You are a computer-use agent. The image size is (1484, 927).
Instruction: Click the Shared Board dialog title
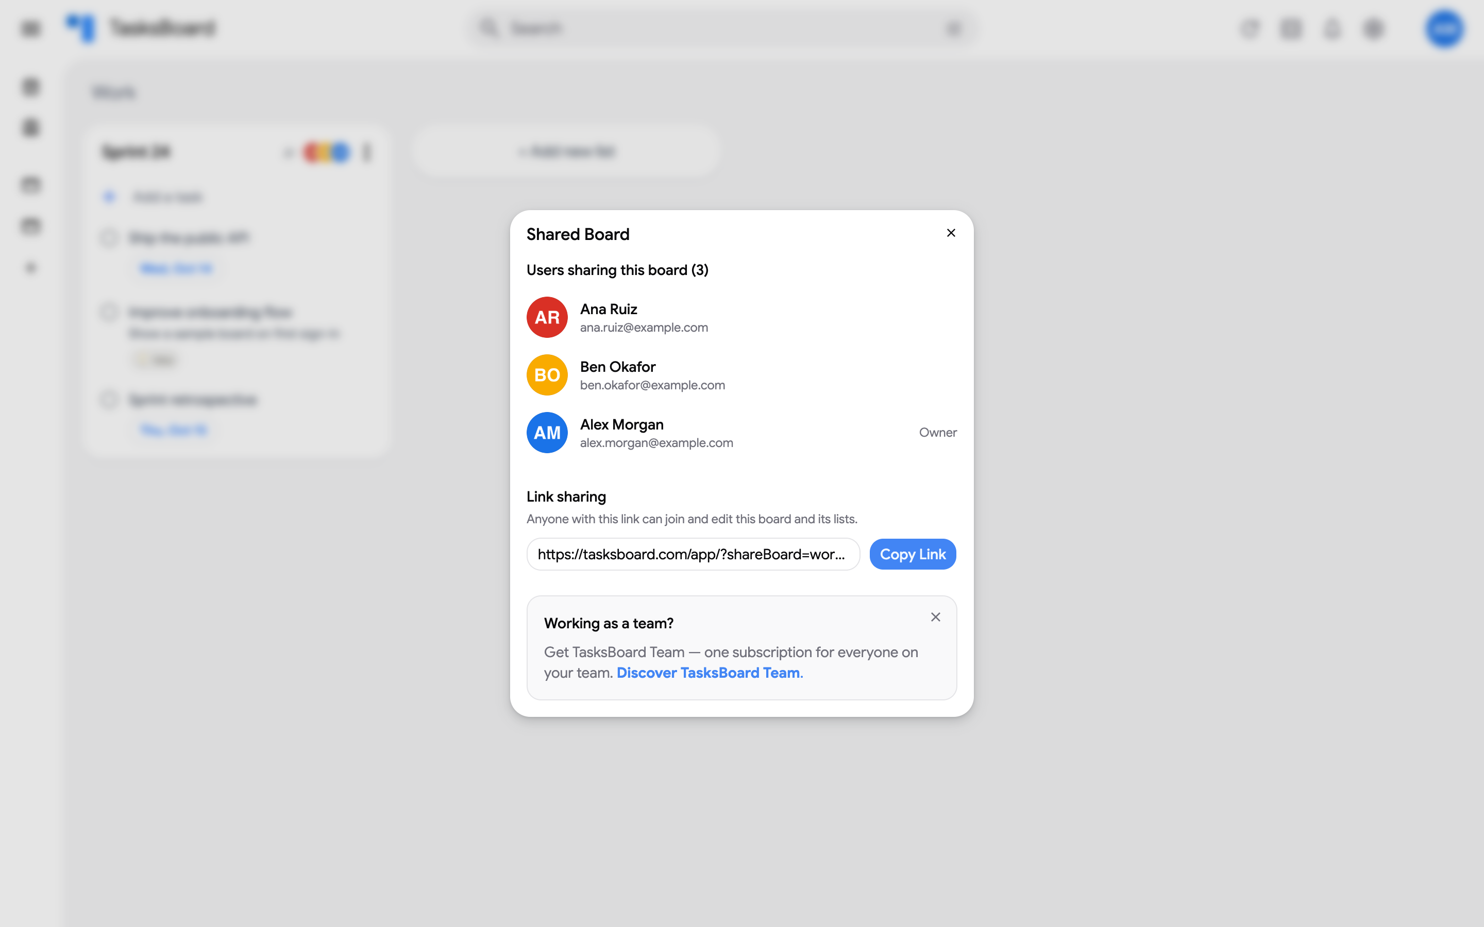tap(578, 234)
